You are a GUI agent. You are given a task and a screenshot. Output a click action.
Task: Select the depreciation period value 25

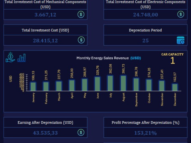(x=146, y=41)
